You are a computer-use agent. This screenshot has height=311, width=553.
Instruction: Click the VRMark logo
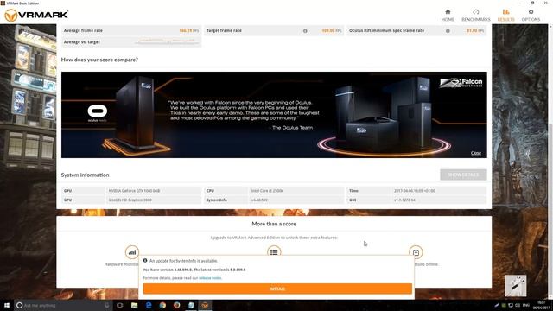click(x=36, y=16)
